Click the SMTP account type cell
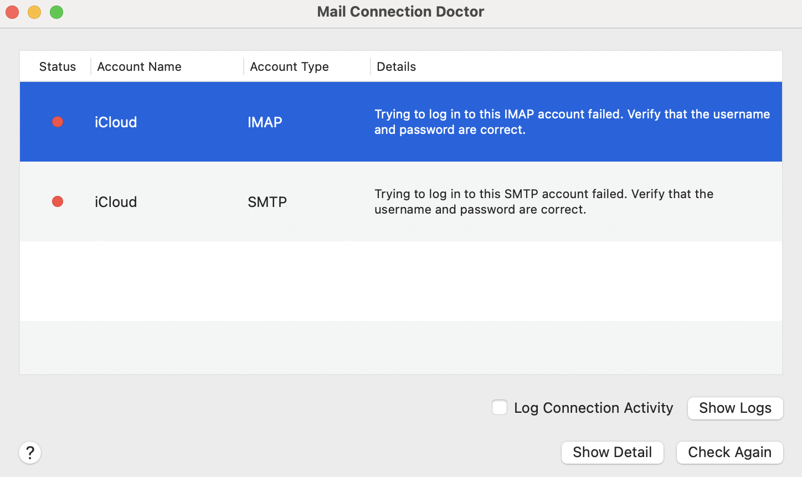802x477 pixels. click(267, 202)
